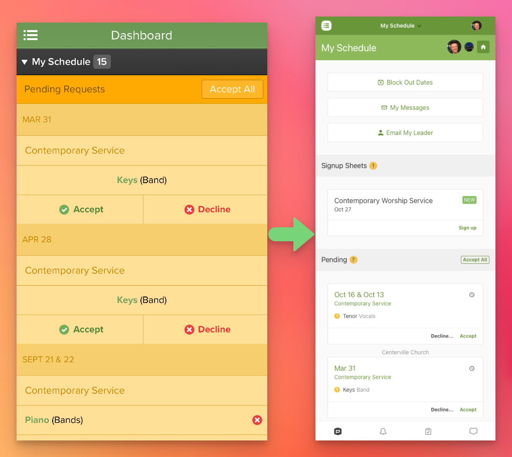
Task: Click the clock icon on the Mar 31 card
Action: 471,369
